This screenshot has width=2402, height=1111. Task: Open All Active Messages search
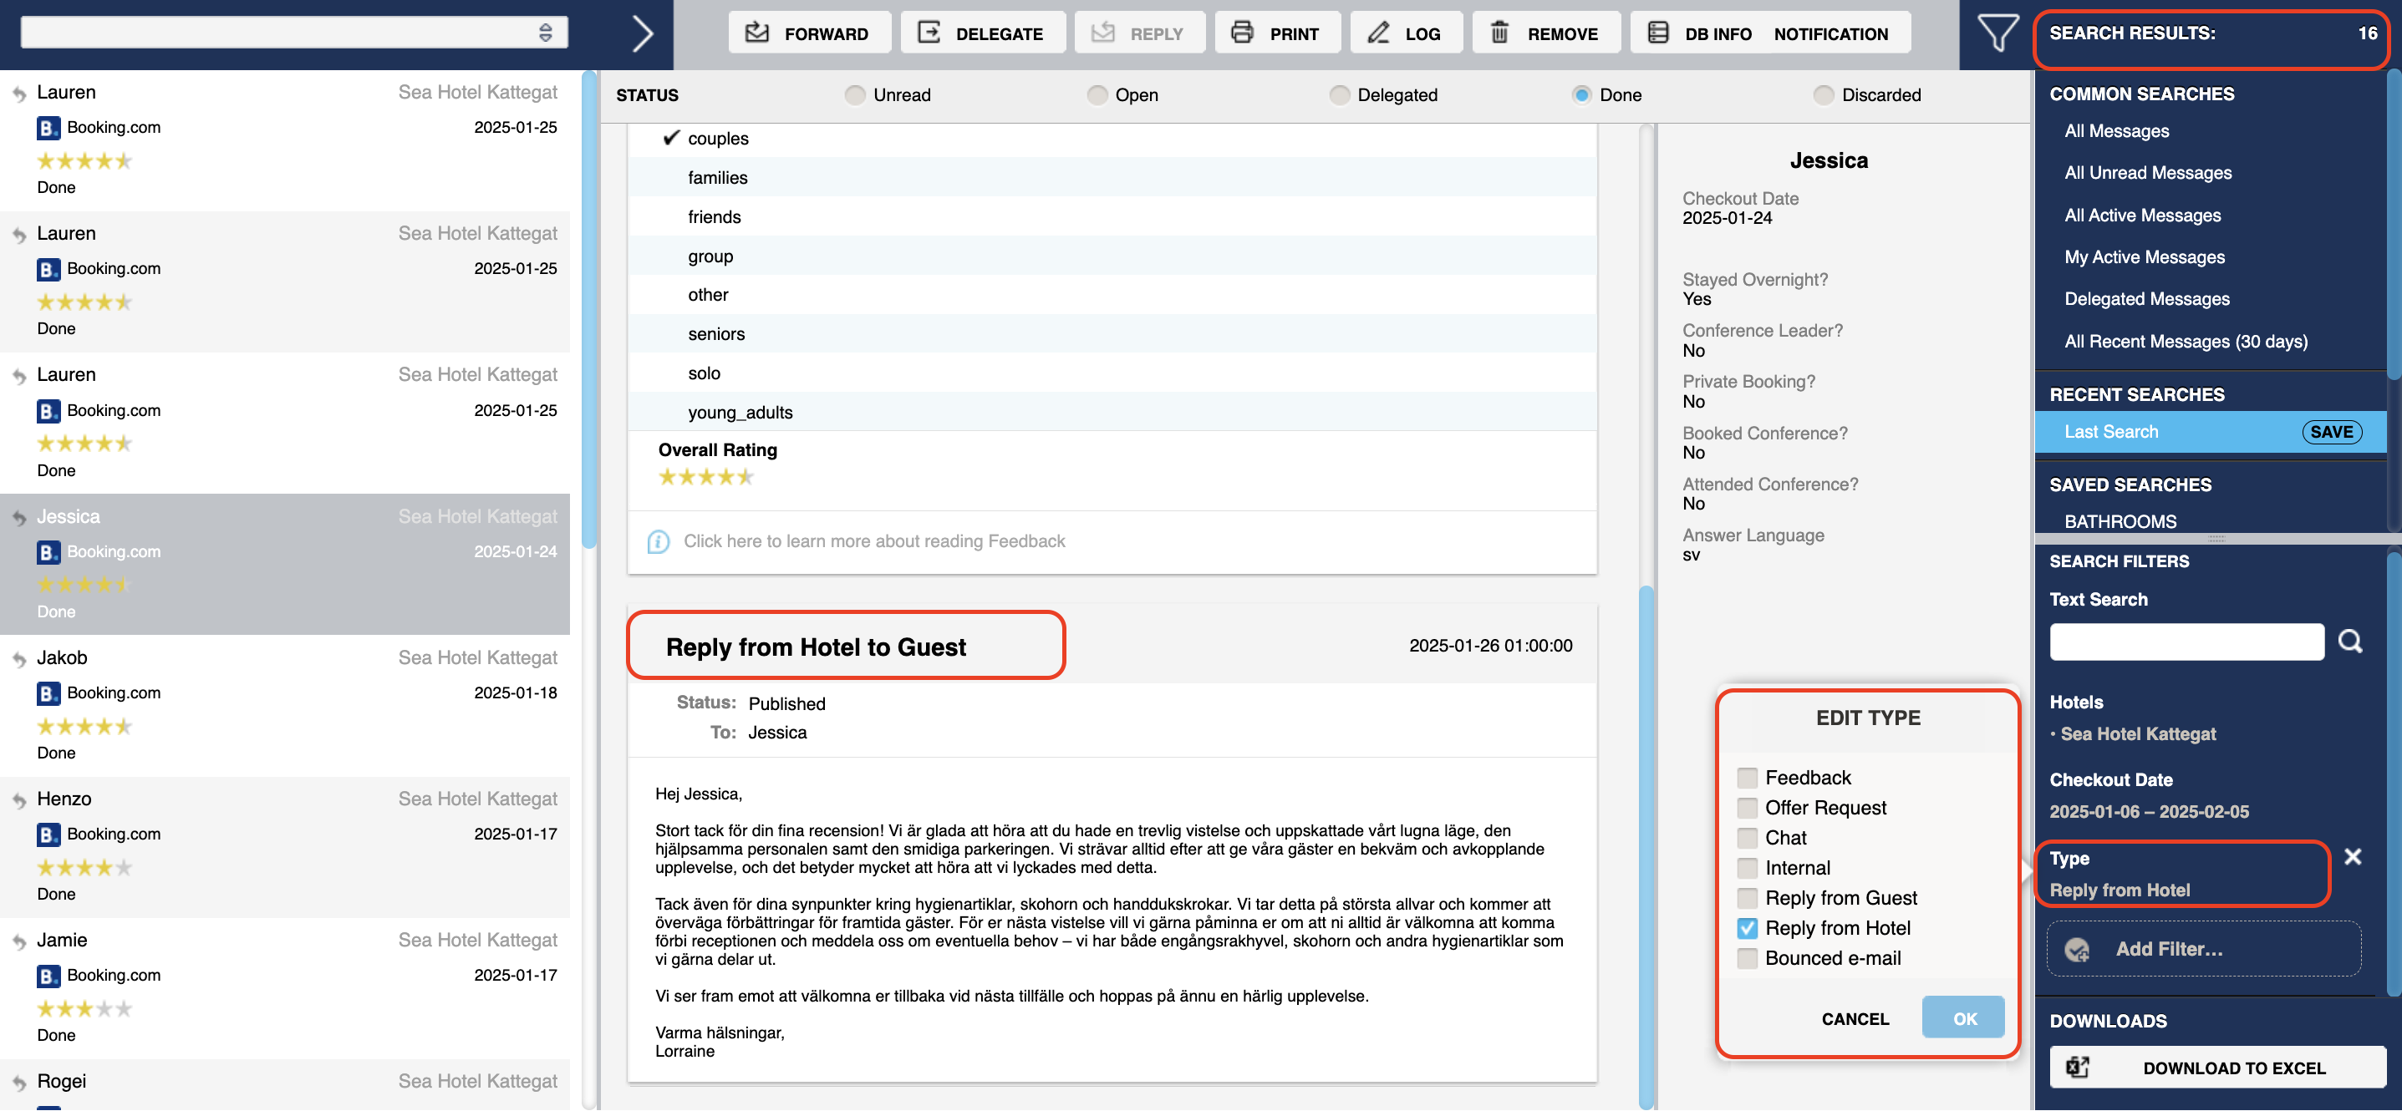[x=2143, y=216]
